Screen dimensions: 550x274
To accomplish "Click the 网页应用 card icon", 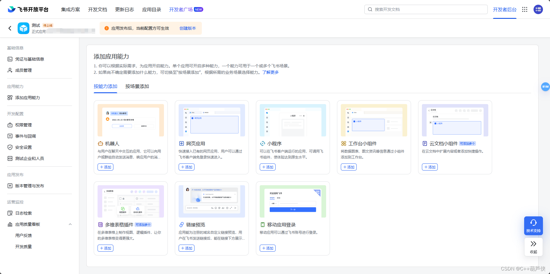I will (182, 143).
